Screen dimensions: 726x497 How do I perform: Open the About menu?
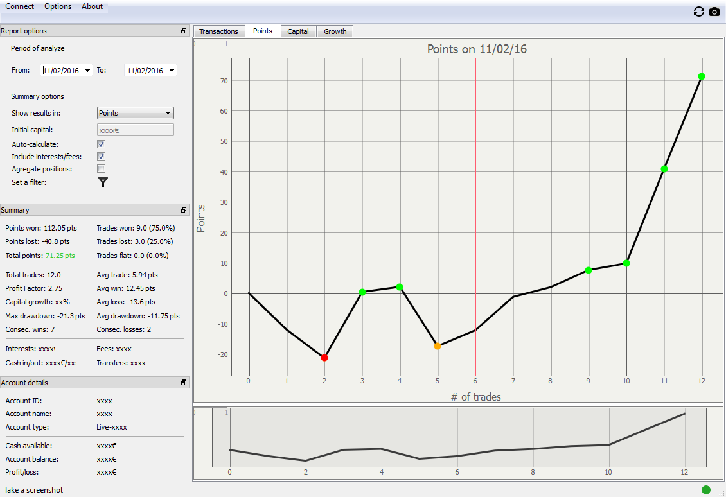[92, 6]
